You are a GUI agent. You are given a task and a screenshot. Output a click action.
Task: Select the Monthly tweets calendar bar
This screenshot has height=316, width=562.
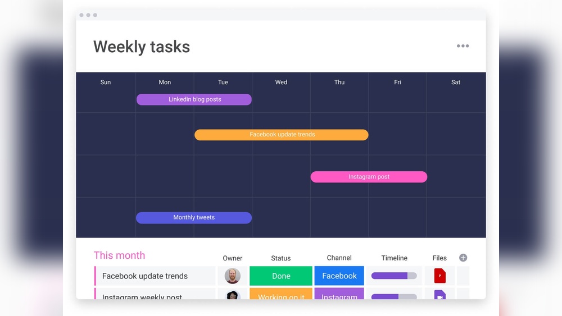pos(194,218)
